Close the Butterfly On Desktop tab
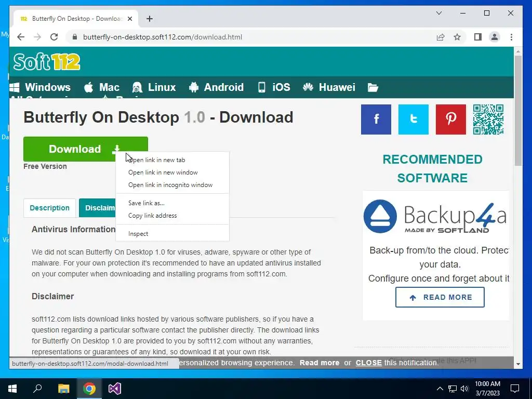532x399 pixels. coord(129,19)
